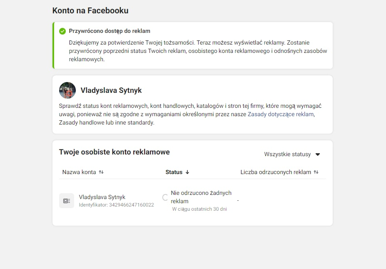Click the down arrow next to Status
The height and width of the screenshot is (269, 386).
click(x=187, y=172)
